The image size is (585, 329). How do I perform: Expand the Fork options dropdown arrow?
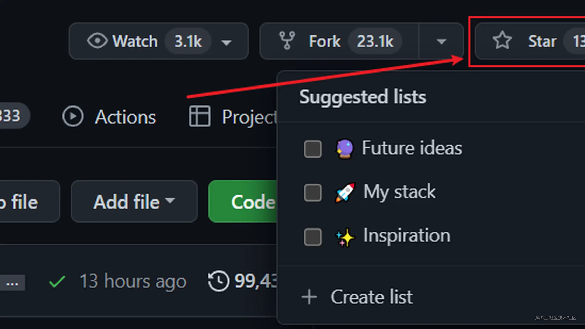pos(441,41)
